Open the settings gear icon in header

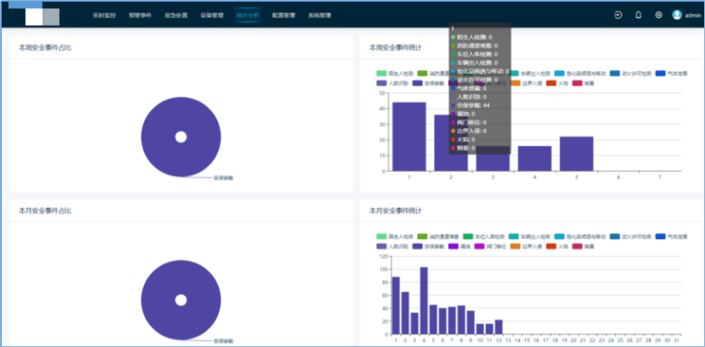(x=658, y=15)
